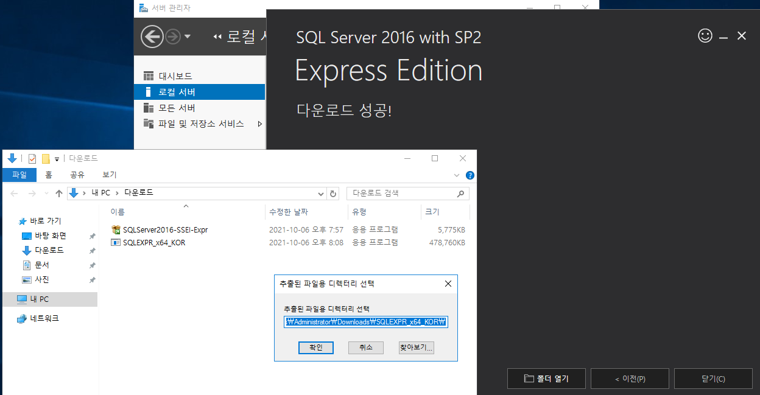Minimize the 다운로드 Explorer window

(407, 158)
